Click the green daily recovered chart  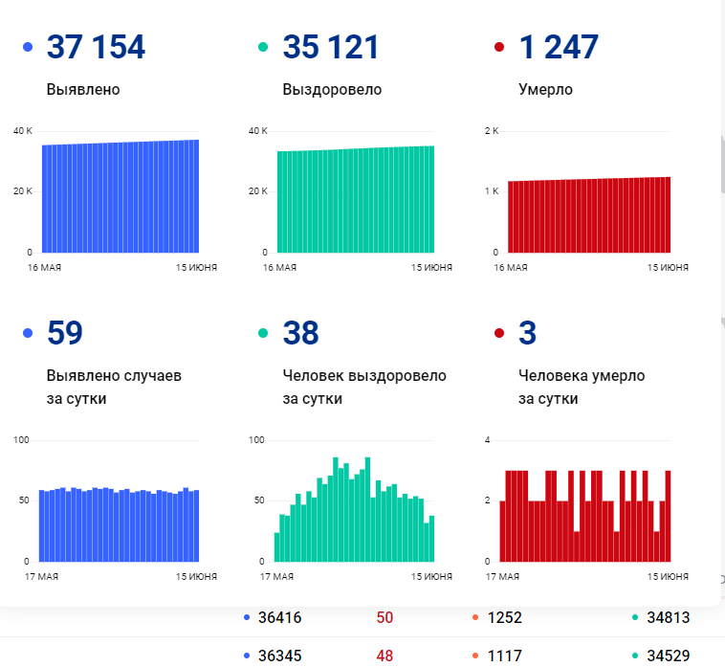pyautogui.click(x=354, y=509)
